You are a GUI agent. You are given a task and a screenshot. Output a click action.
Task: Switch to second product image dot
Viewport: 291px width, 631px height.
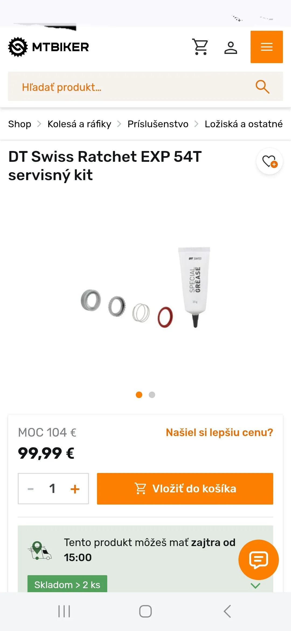pyautogui.click(x=152, y=395)
